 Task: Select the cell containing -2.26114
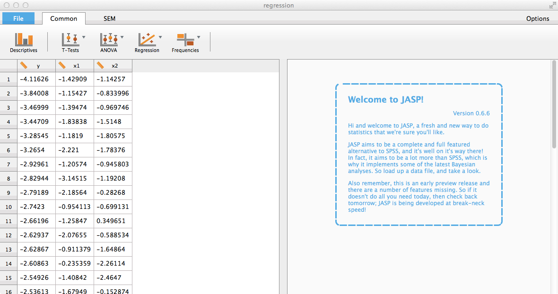[113, 264]
